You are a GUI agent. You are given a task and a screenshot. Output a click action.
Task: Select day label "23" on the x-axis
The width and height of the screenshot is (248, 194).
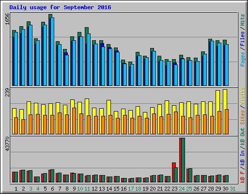pyautogui.click(x=174, y=189)
